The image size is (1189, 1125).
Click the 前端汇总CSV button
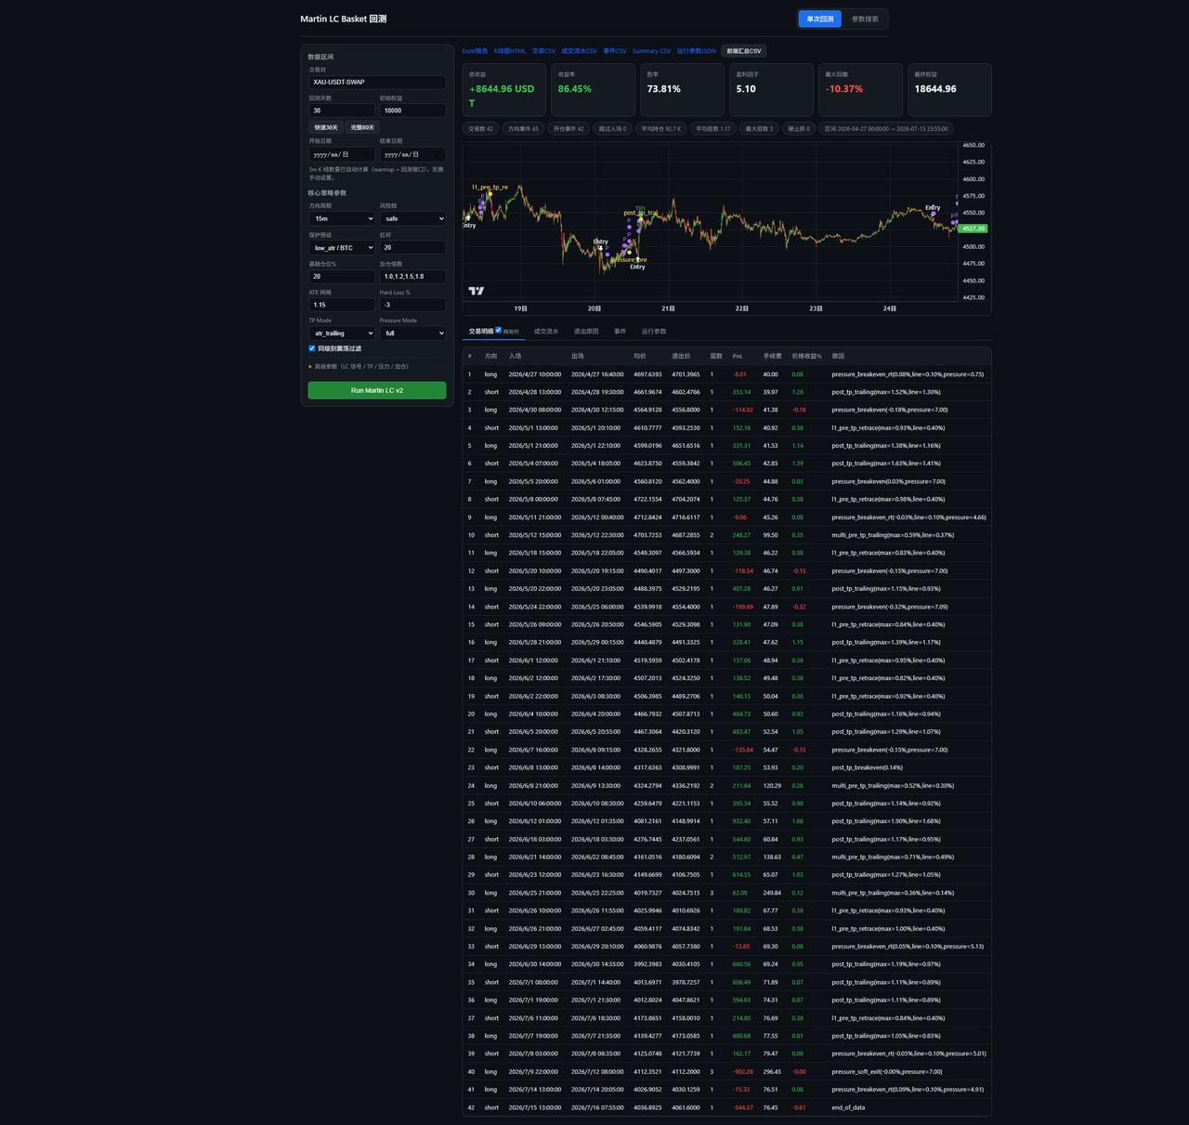point(744,51)
